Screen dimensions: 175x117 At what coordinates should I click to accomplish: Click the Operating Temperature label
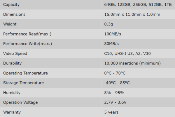pos(25,73)
